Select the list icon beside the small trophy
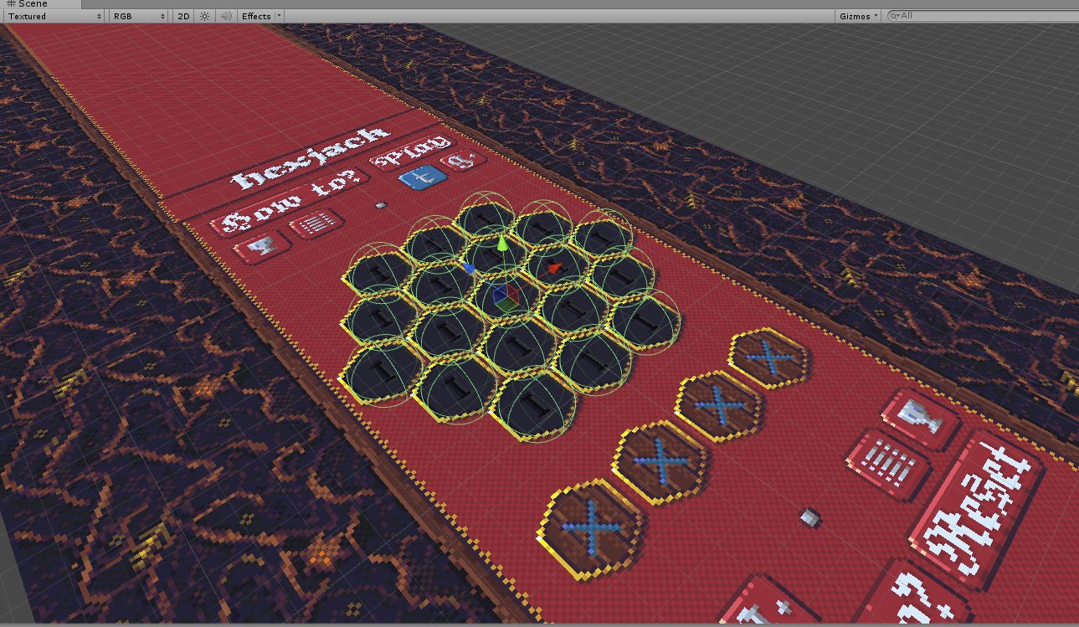Image resolution: width=1079 pixels, height=627 pixels. click(x=316, y=224)
